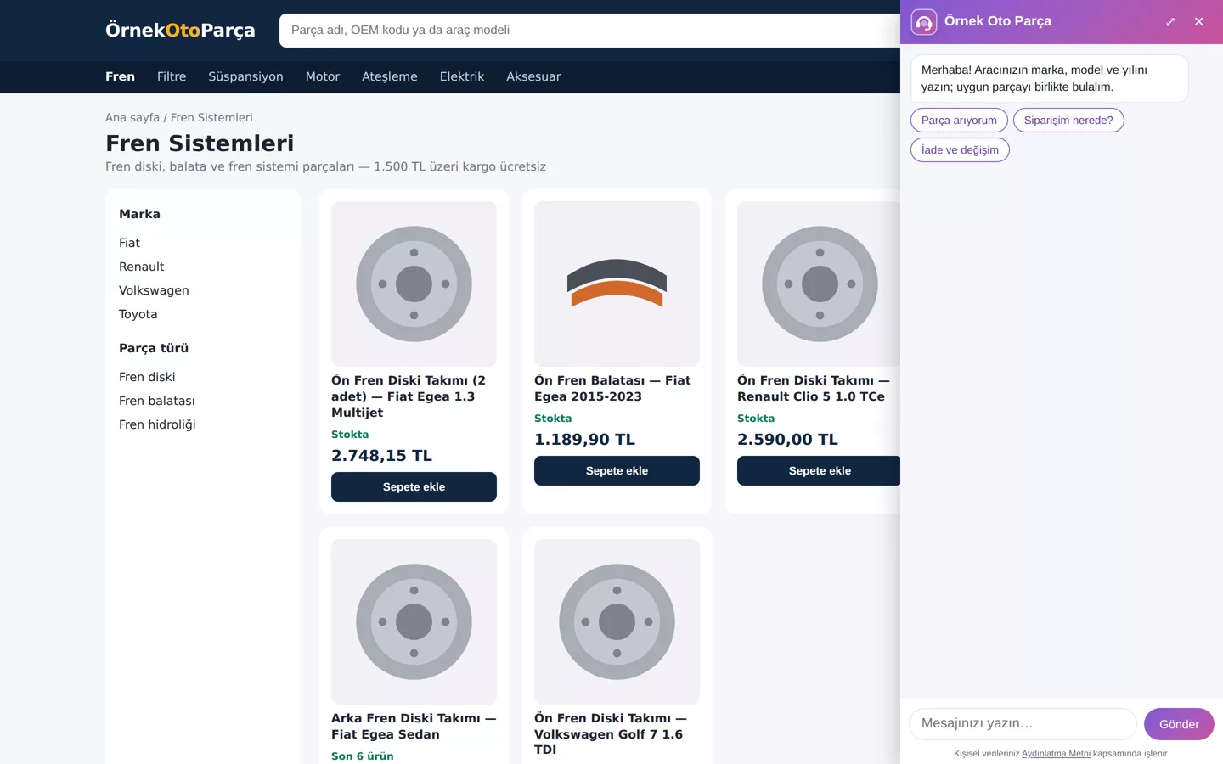Filter by Fren diski part type
1223x764 pixels.
click(x=147, y=377)
